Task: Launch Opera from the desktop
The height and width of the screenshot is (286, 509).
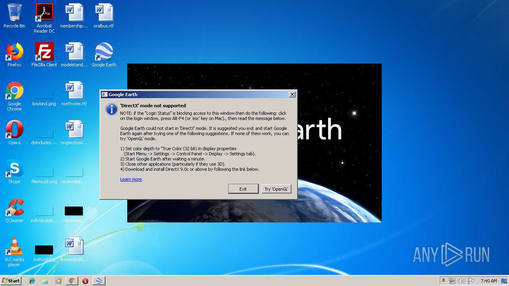Action: click(14, 133)
